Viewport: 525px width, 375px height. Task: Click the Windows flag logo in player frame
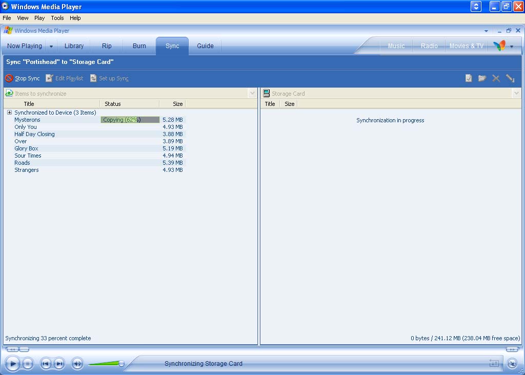pos(8,30)
